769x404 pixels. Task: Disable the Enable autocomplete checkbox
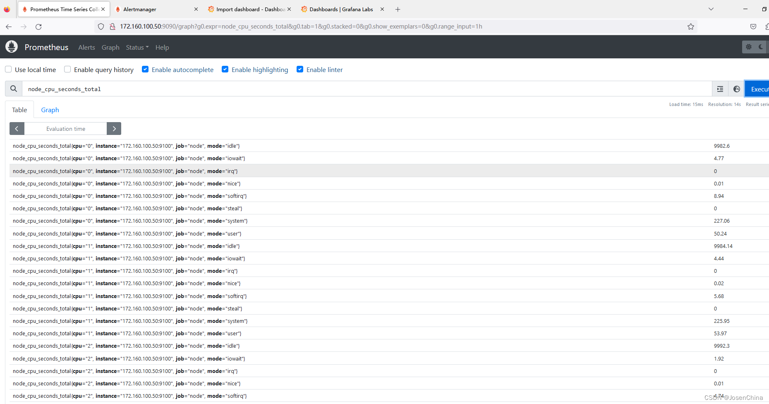(x=145, y=69)
